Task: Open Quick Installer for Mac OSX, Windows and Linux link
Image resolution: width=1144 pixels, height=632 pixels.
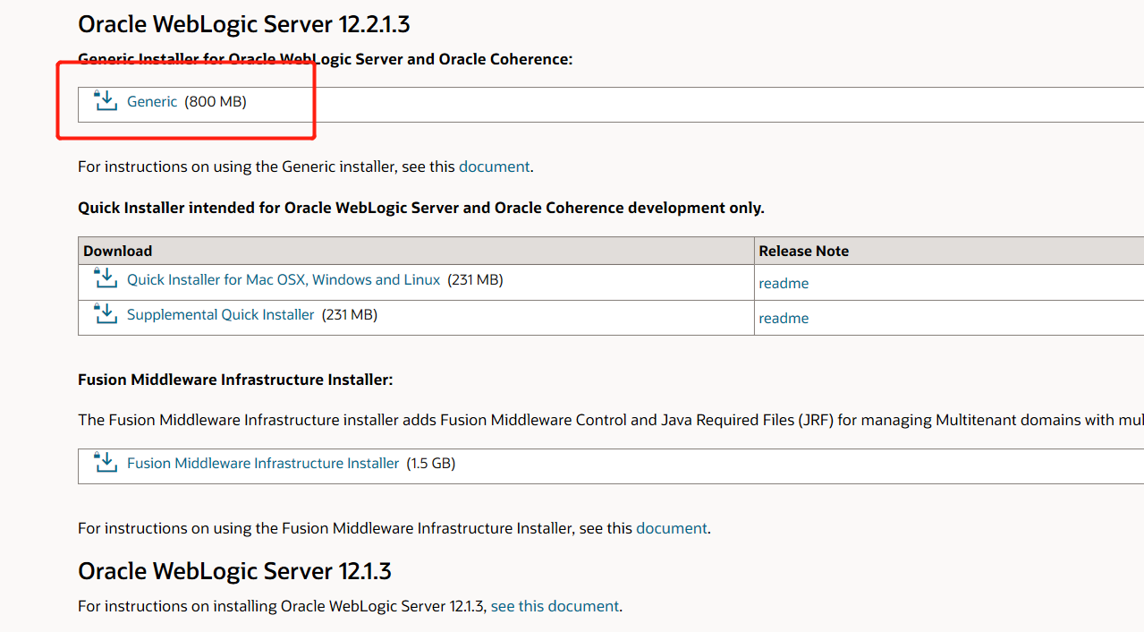Action: [284, 280]
